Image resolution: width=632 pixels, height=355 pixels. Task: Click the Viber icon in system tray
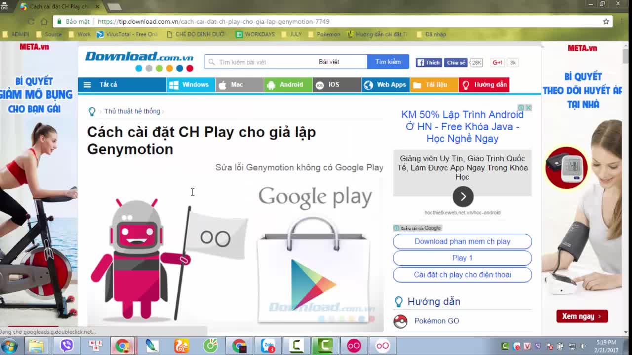pyautogui.click(x=538, y=347)
